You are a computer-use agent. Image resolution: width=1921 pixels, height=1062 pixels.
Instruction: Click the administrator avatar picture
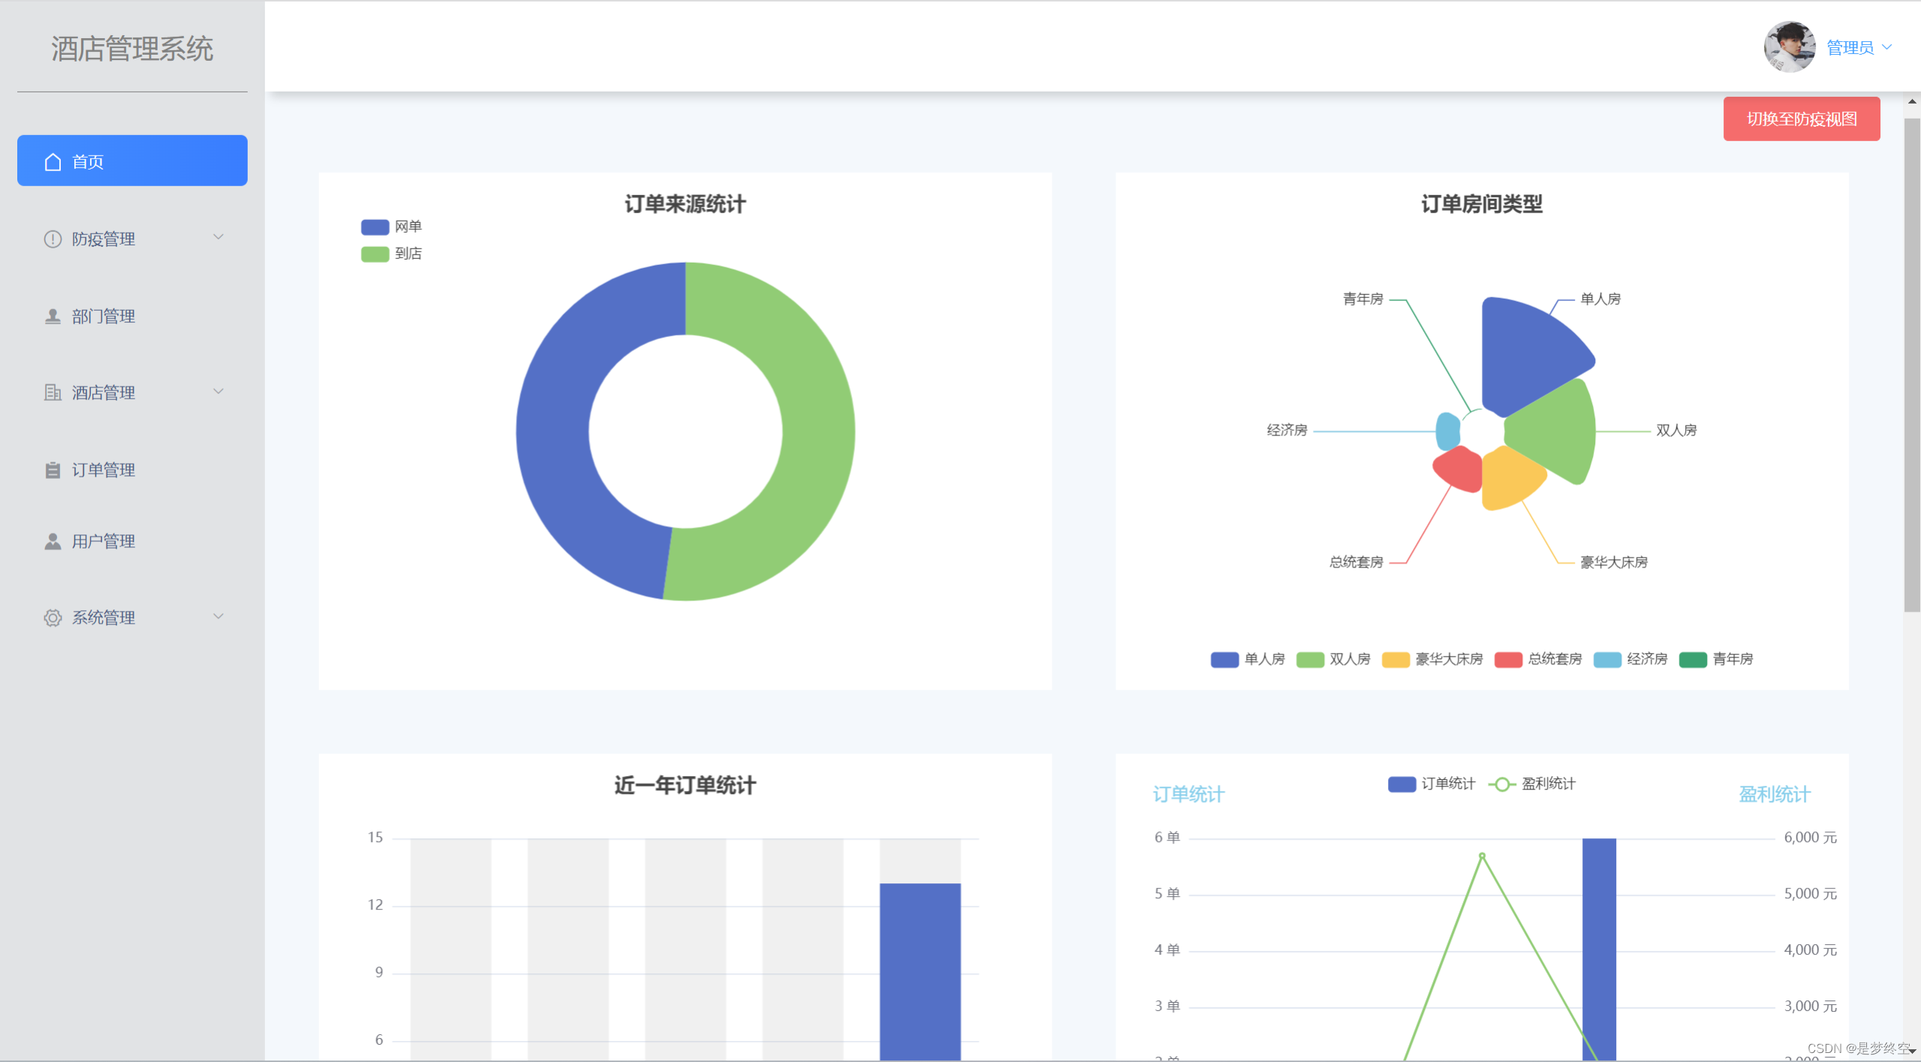coord(1789,47)
